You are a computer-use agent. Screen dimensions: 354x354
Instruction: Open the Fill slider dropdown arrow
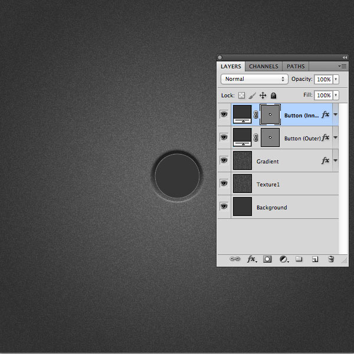(336, 95)
